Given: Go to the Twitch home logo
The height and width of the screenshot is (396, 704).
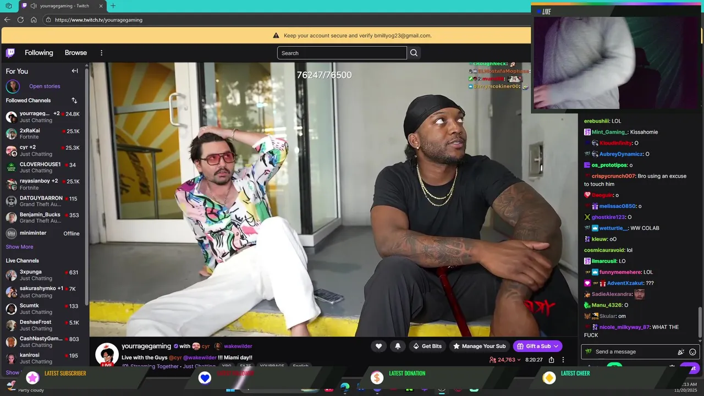Looking at the screenshot, I should pyautogui.click(x=10, y=53).
